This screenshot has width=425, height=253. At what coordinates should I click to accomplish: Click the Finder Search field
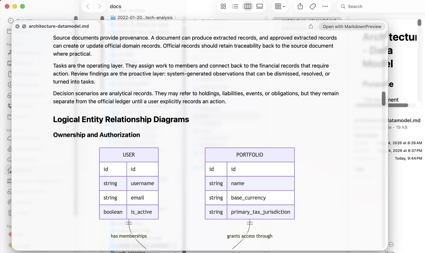click(381, 6)
